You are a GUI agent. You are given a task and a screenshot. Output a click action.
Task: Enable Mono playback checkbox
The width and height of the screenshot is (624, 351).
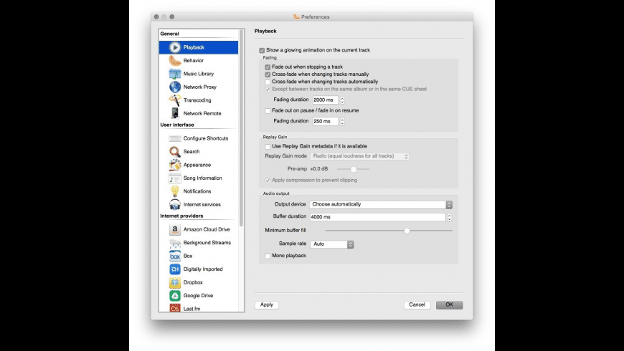point(268,256)
